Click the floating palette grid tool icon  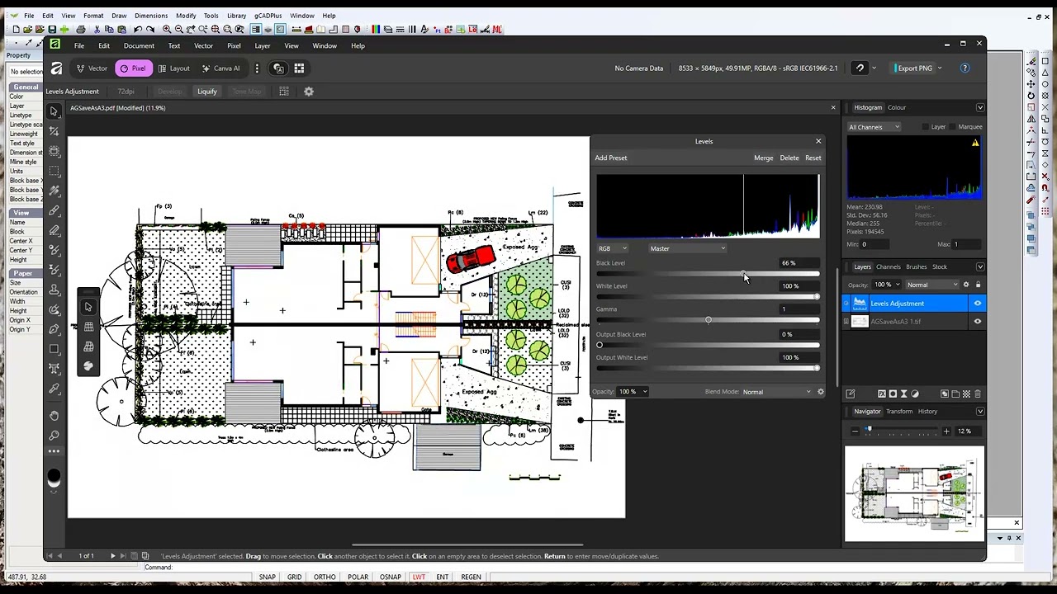88,327
